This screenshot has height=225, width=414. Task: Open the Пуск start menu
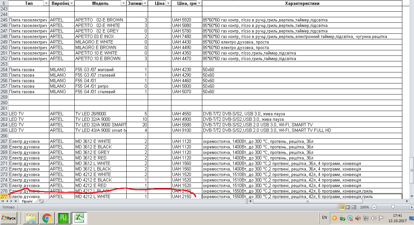click(x=9, y=218)
